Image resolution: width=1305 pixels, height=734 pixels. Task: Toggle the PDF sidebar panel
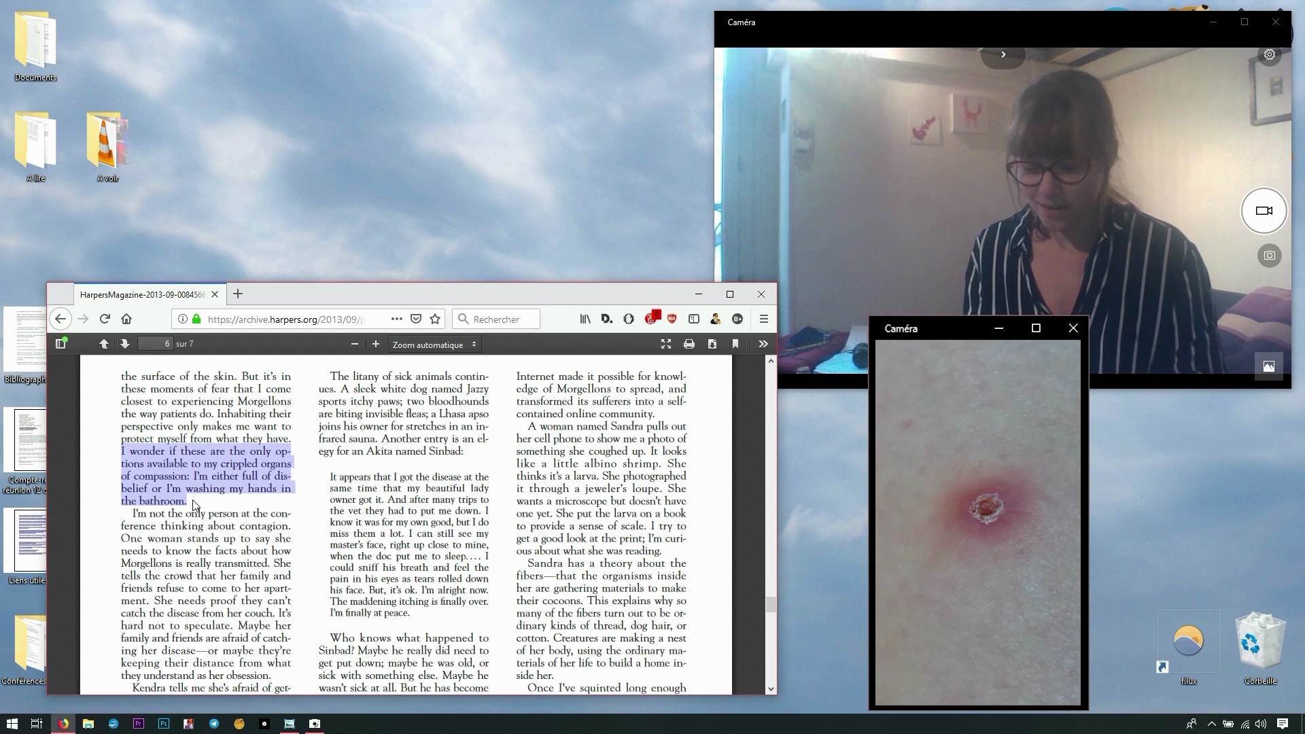coord(60,344)
